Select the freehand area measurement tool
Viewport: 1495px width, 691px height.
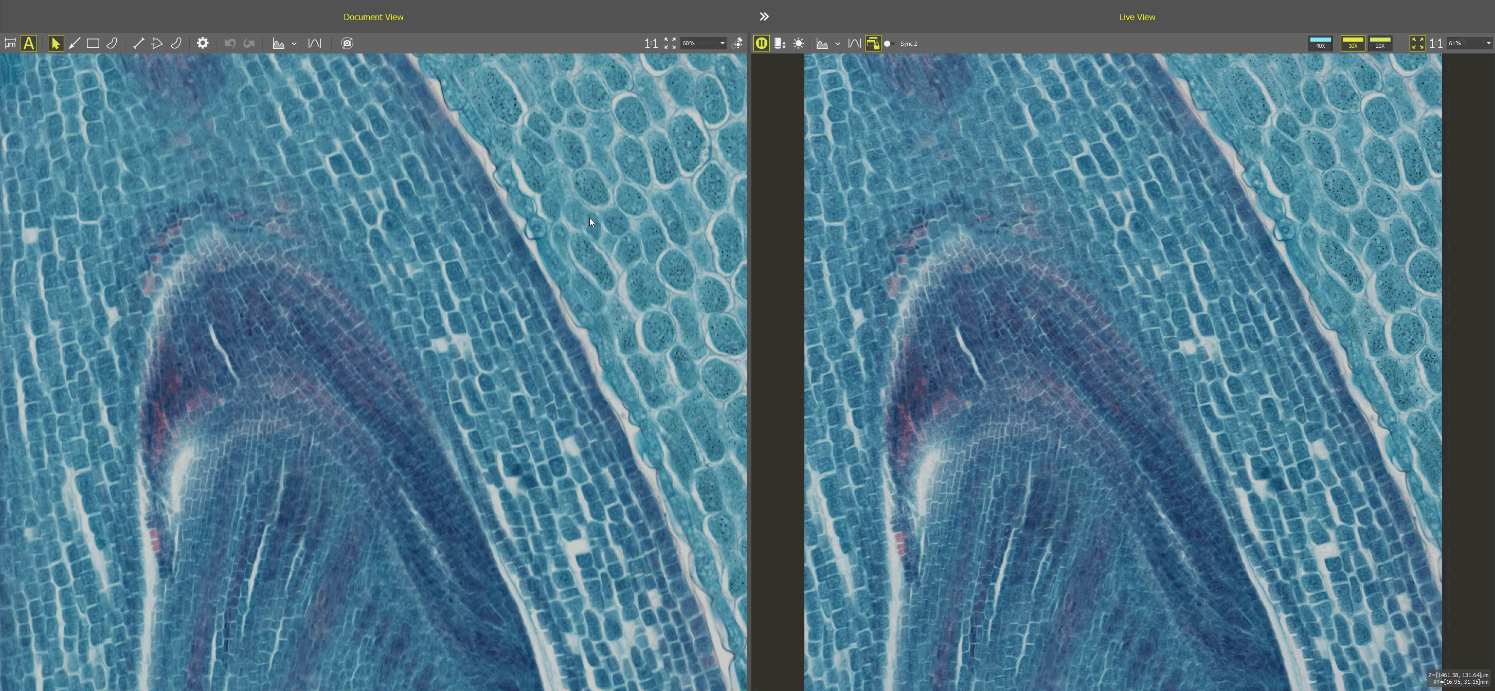176,44
